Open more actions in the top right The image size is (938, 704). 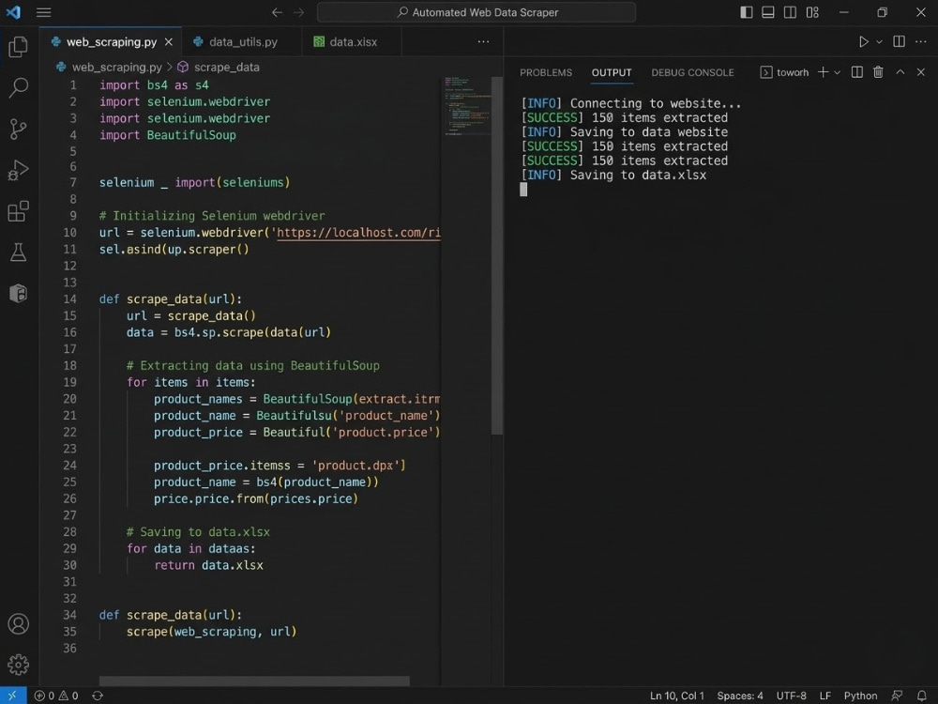[921, 41]
